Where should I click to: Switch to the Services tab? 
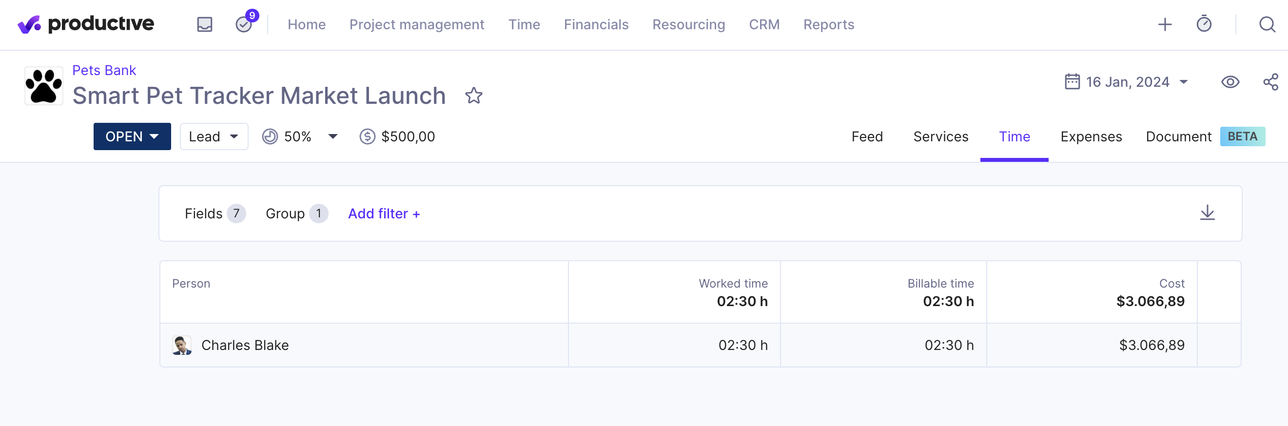[940, 136]
